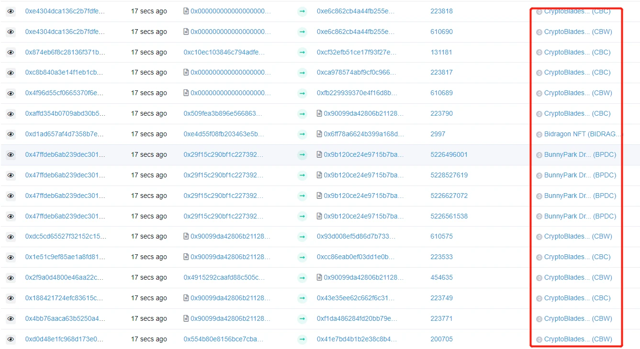Screen dimensions: 640x349
Task: Open sender address 0xc10ec103846c794adfe
Action: (x=224, y=52)
